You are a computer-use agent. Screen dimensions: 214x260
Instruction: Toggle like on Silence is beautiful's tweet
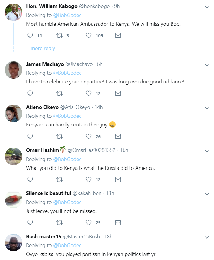[89, 223]
